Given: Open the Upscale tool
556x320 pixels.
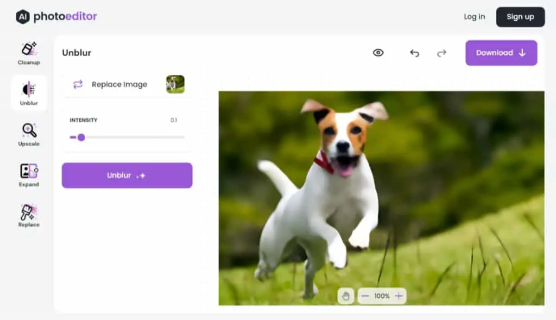Looking at the screenshot, I should point(29,134).
